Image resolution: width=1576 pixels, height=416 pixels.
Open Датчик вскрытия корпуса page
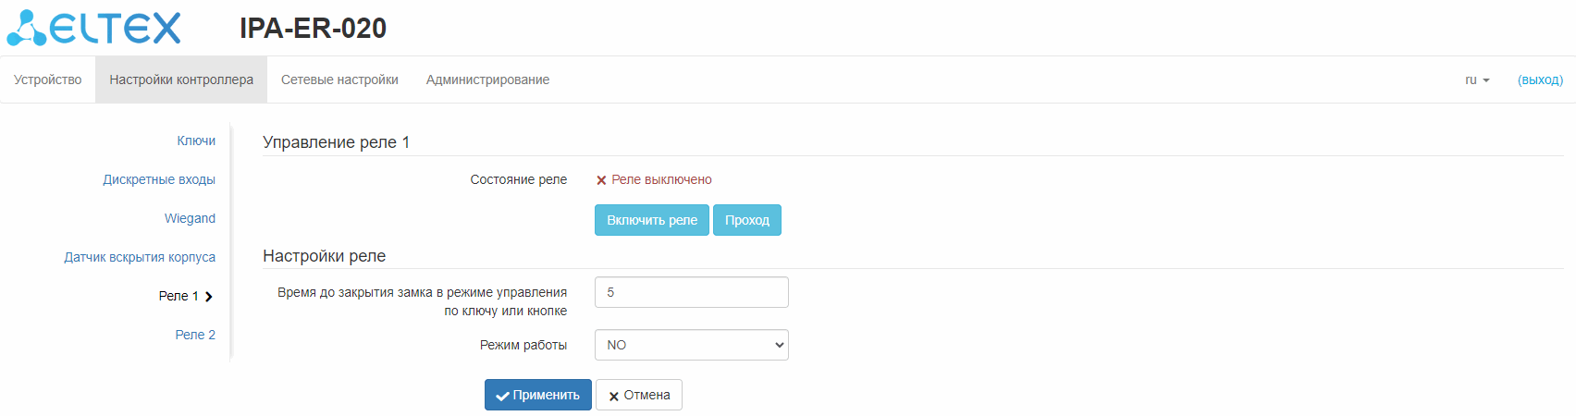(x=140, y=257)
